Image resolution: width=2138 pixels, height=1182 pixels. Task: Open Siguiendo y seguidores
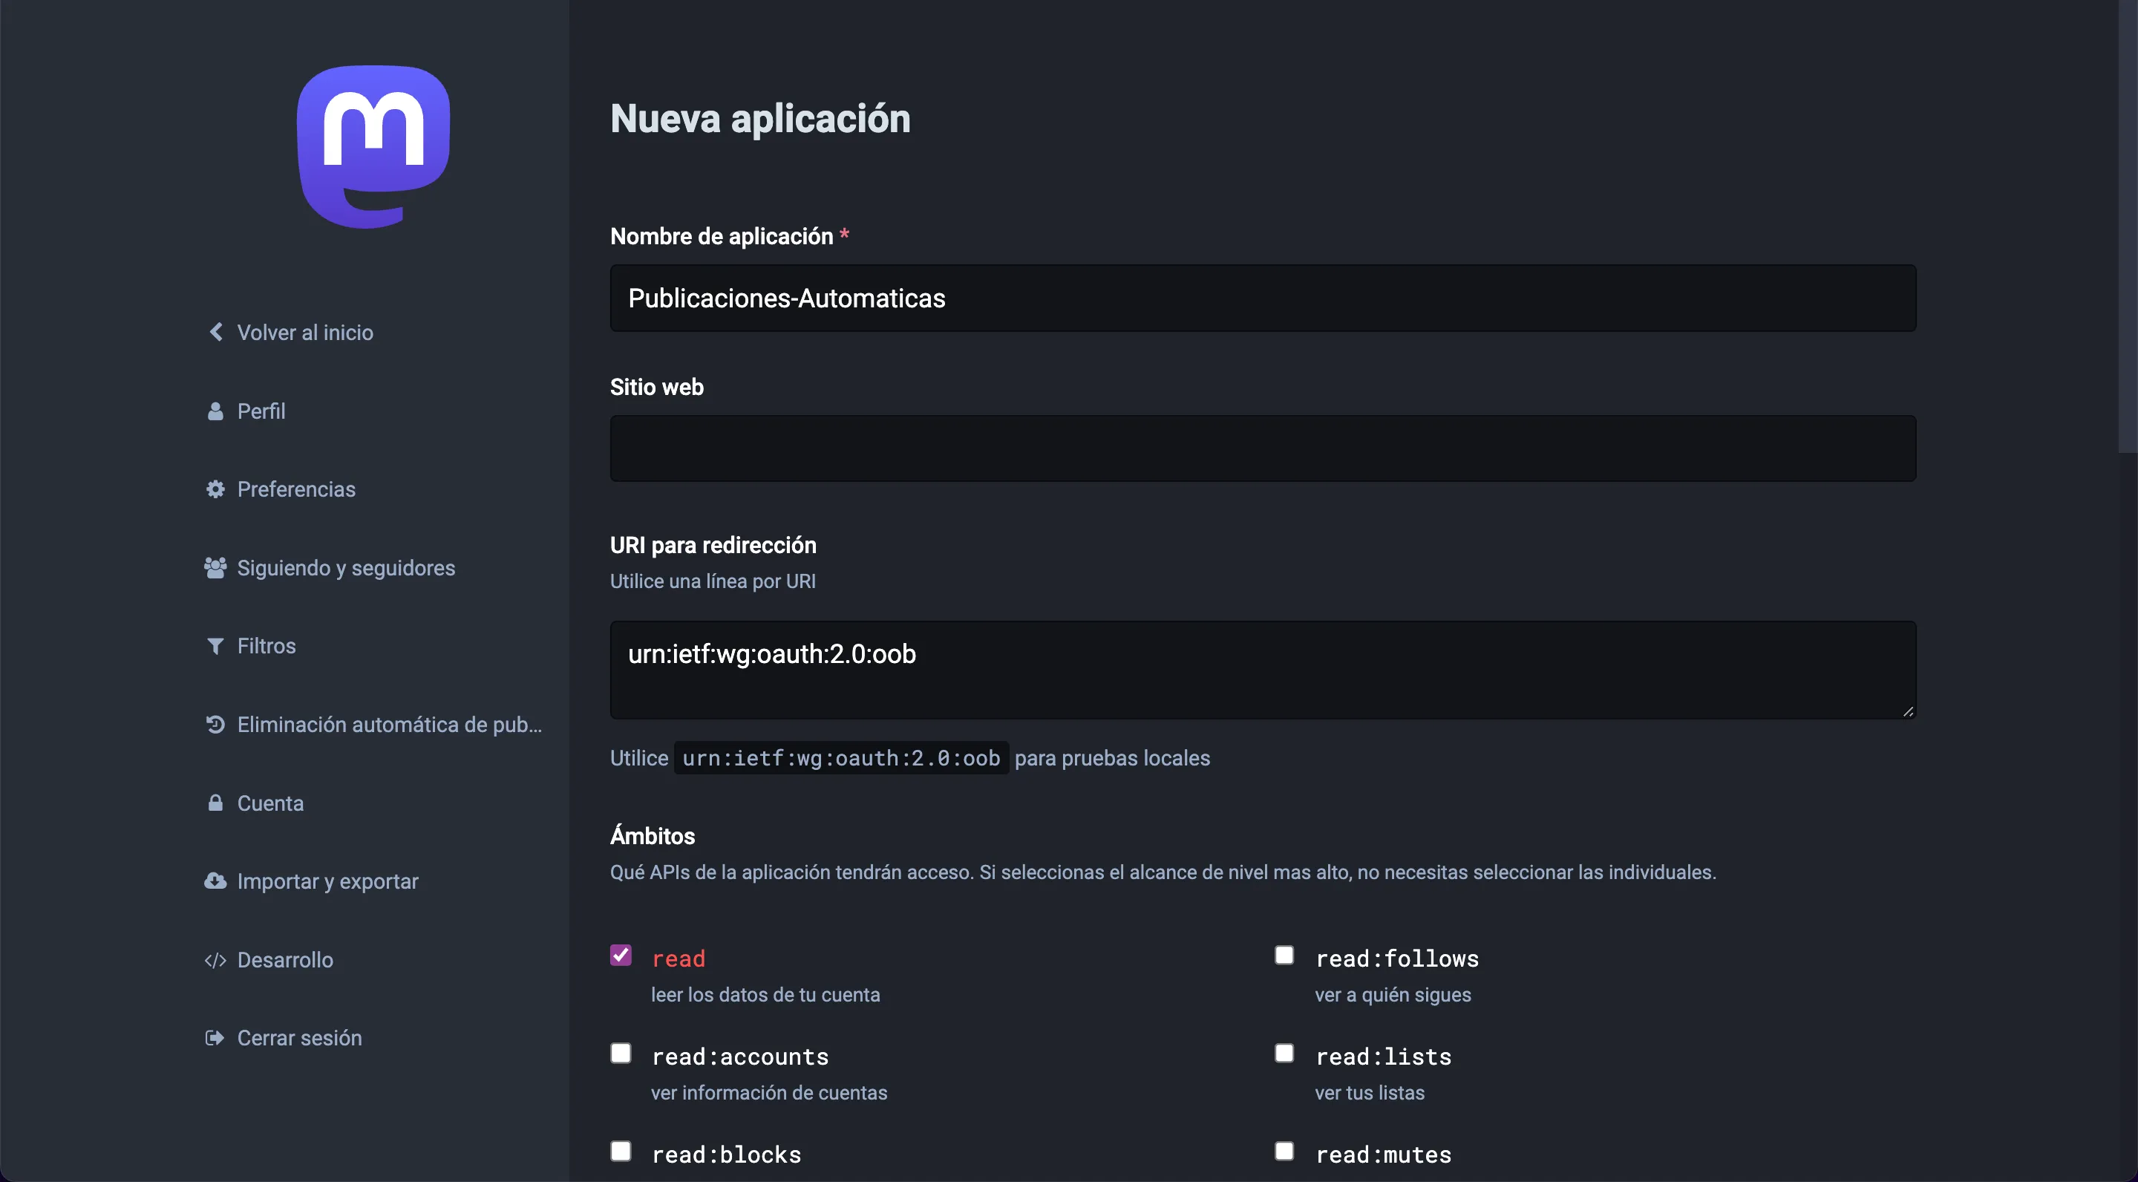pyautogui.click(x=345, y=568)
